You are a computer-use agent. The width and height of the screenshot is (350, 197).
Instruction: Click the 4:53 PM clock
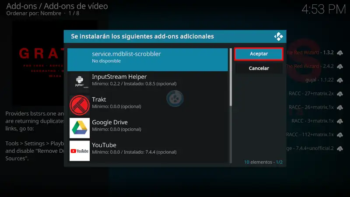tap(323, 9)
